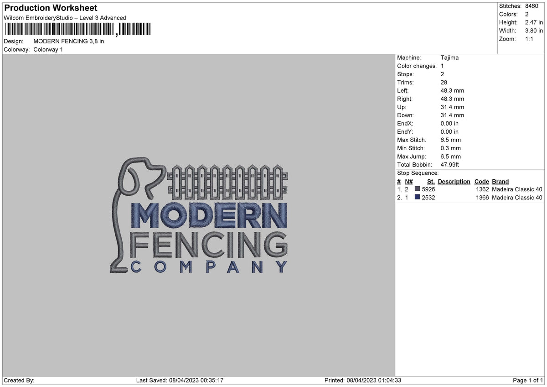Click the 'Last Saved: 08/04/2023 00:35:17' footer text

pyautogui.click(x=180, y=380)
